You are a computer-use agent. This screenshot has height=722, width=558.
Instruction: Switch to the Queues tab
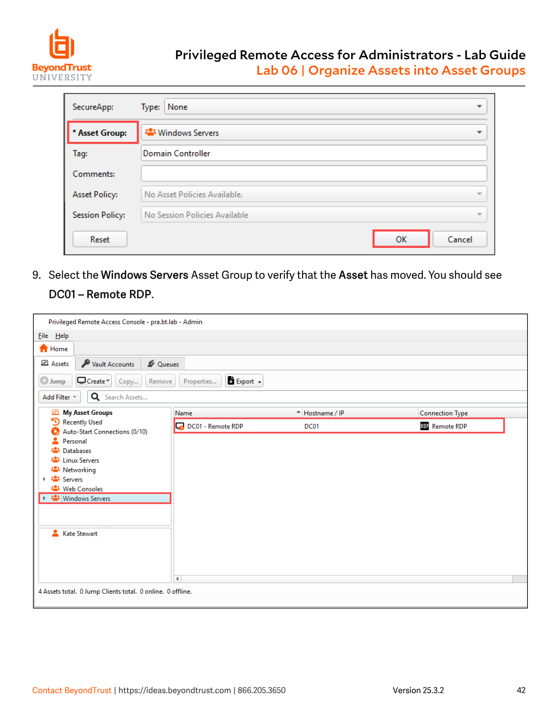[163, 364]
